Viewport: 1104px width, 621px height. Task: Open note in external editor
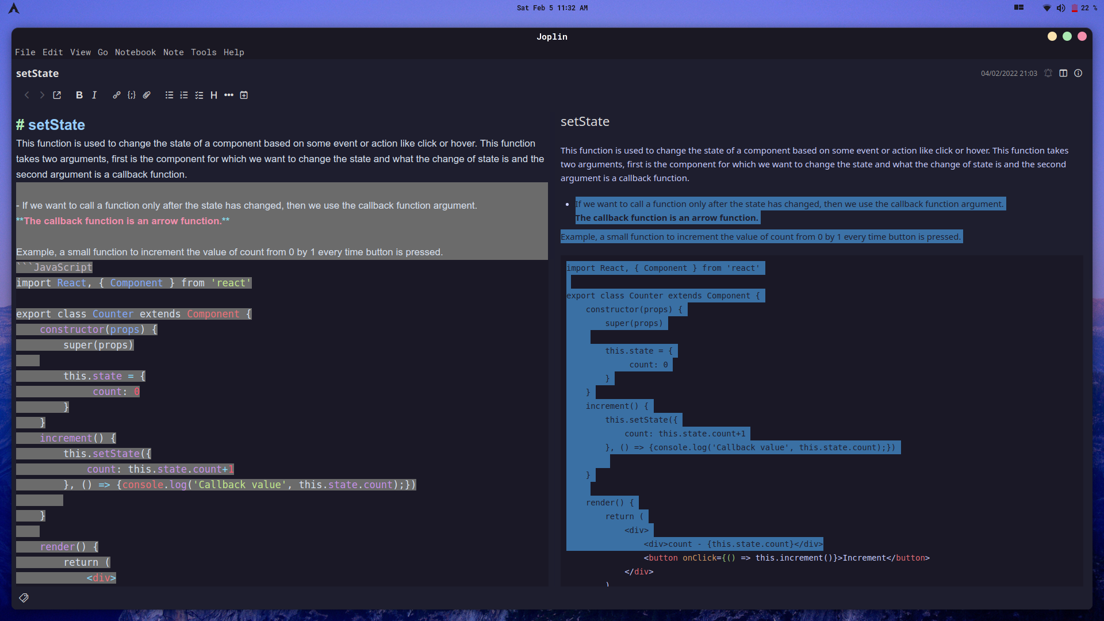click(x=57, y=95)
